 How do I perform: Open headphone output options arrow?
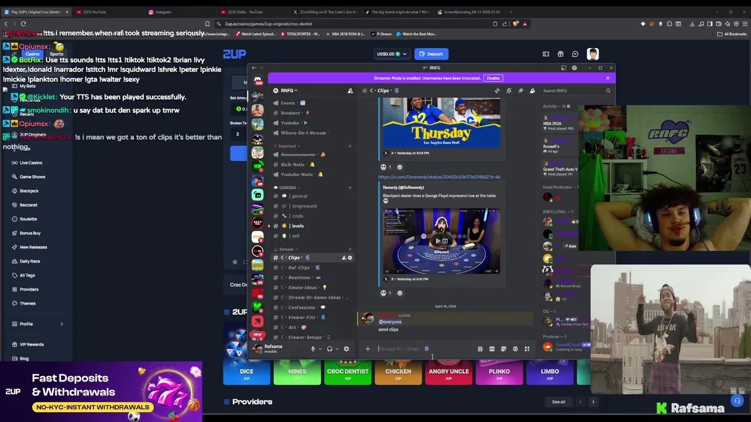tap(337, 349)
